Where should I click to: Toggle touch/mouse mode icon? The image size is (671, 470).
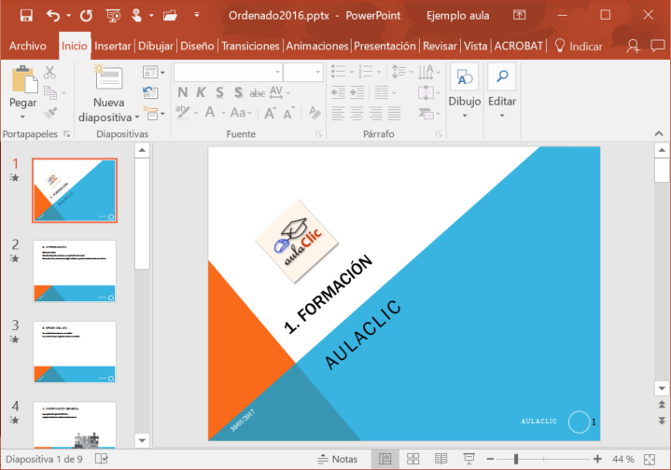[x=136, y=16]
